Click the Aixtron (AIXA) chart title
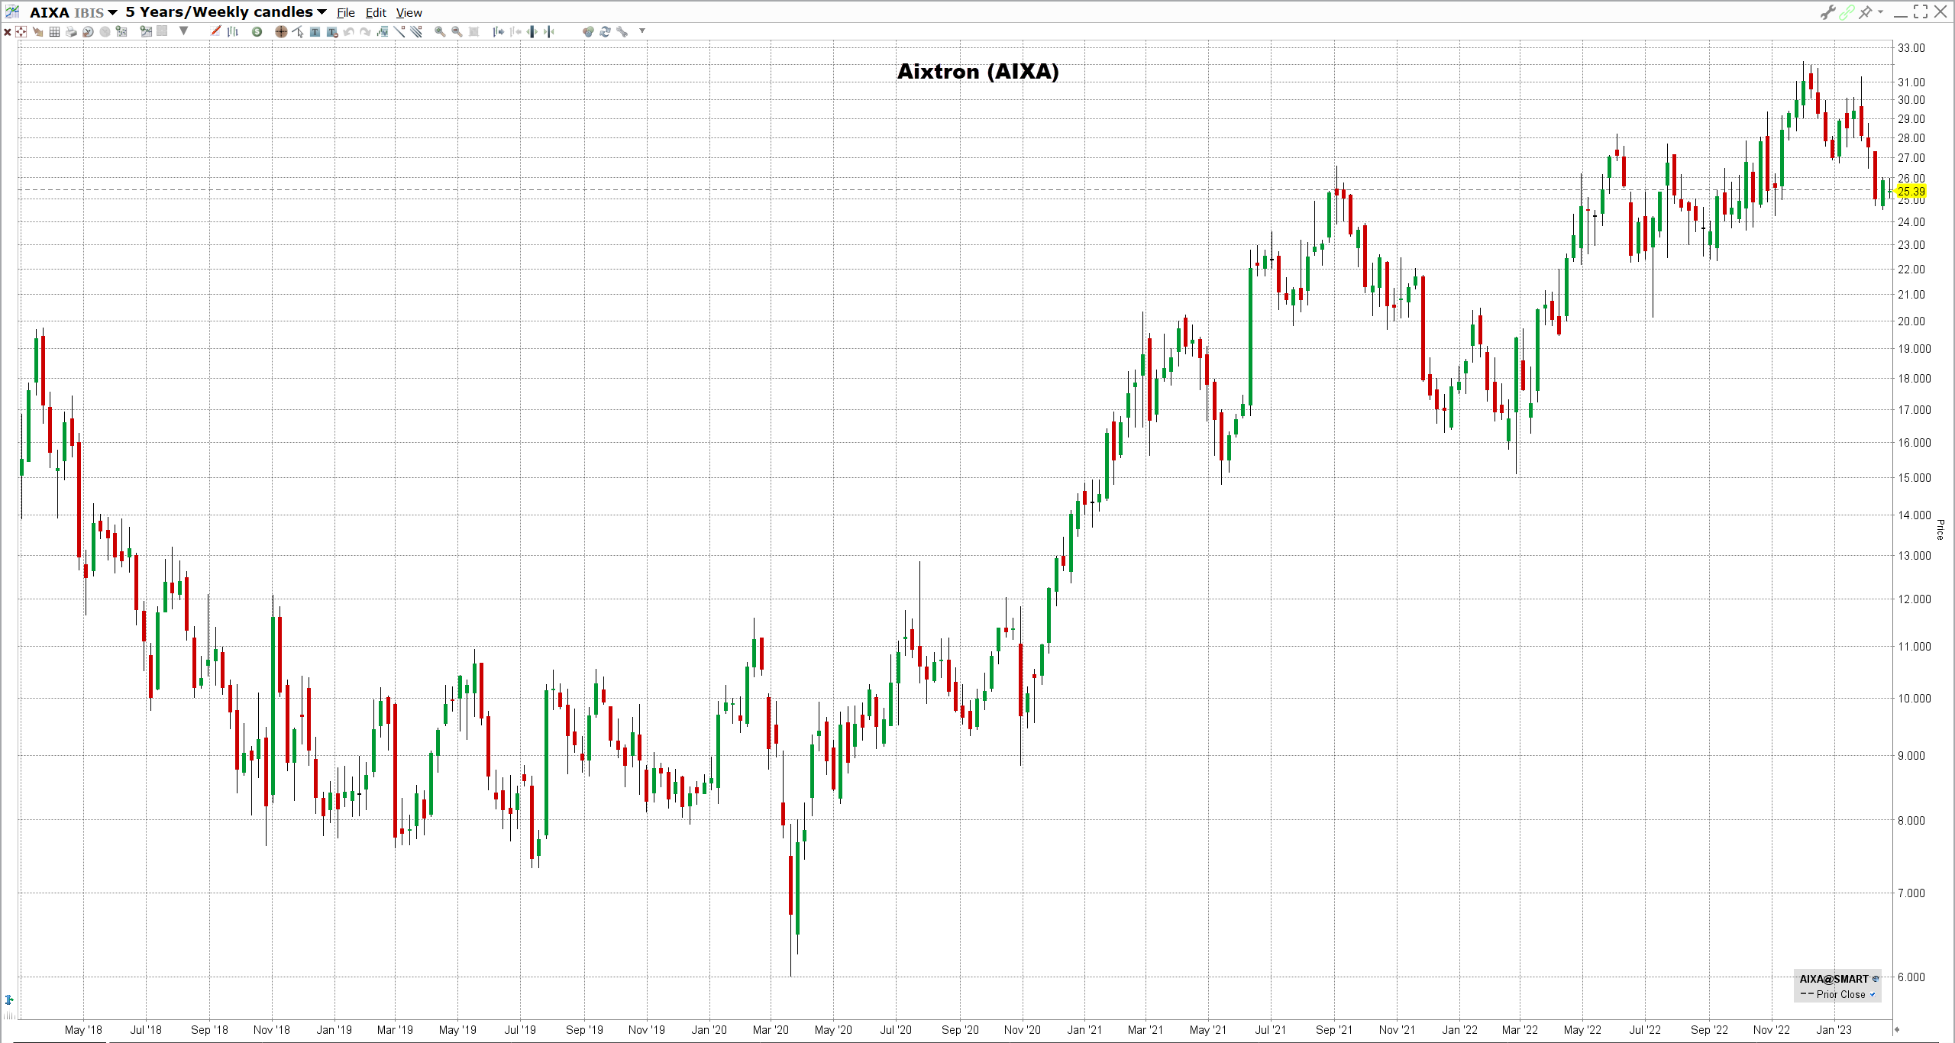 point(977,72)
